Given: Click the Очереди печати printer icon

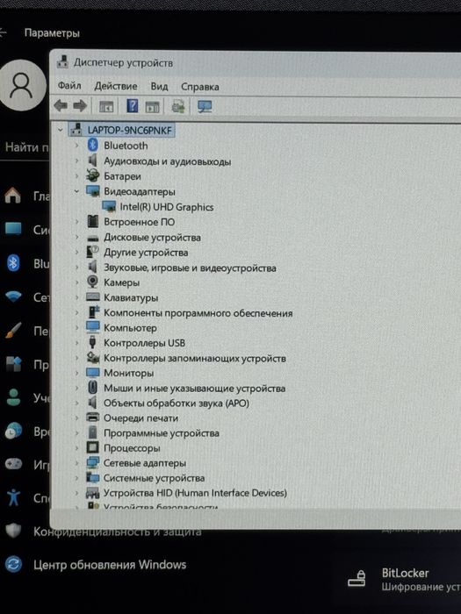Looking at the screenshot, I should tap(92, 418).
